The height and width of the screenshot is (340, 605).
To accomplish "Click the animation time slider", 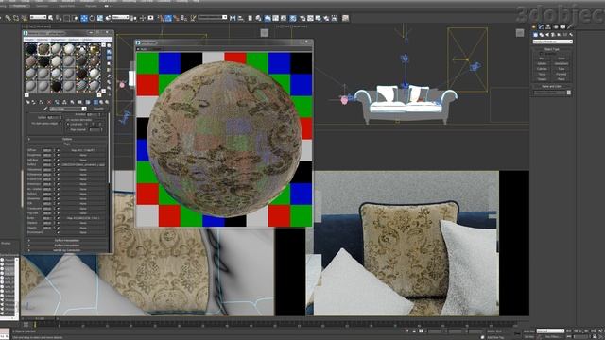I will click(40, 319).
